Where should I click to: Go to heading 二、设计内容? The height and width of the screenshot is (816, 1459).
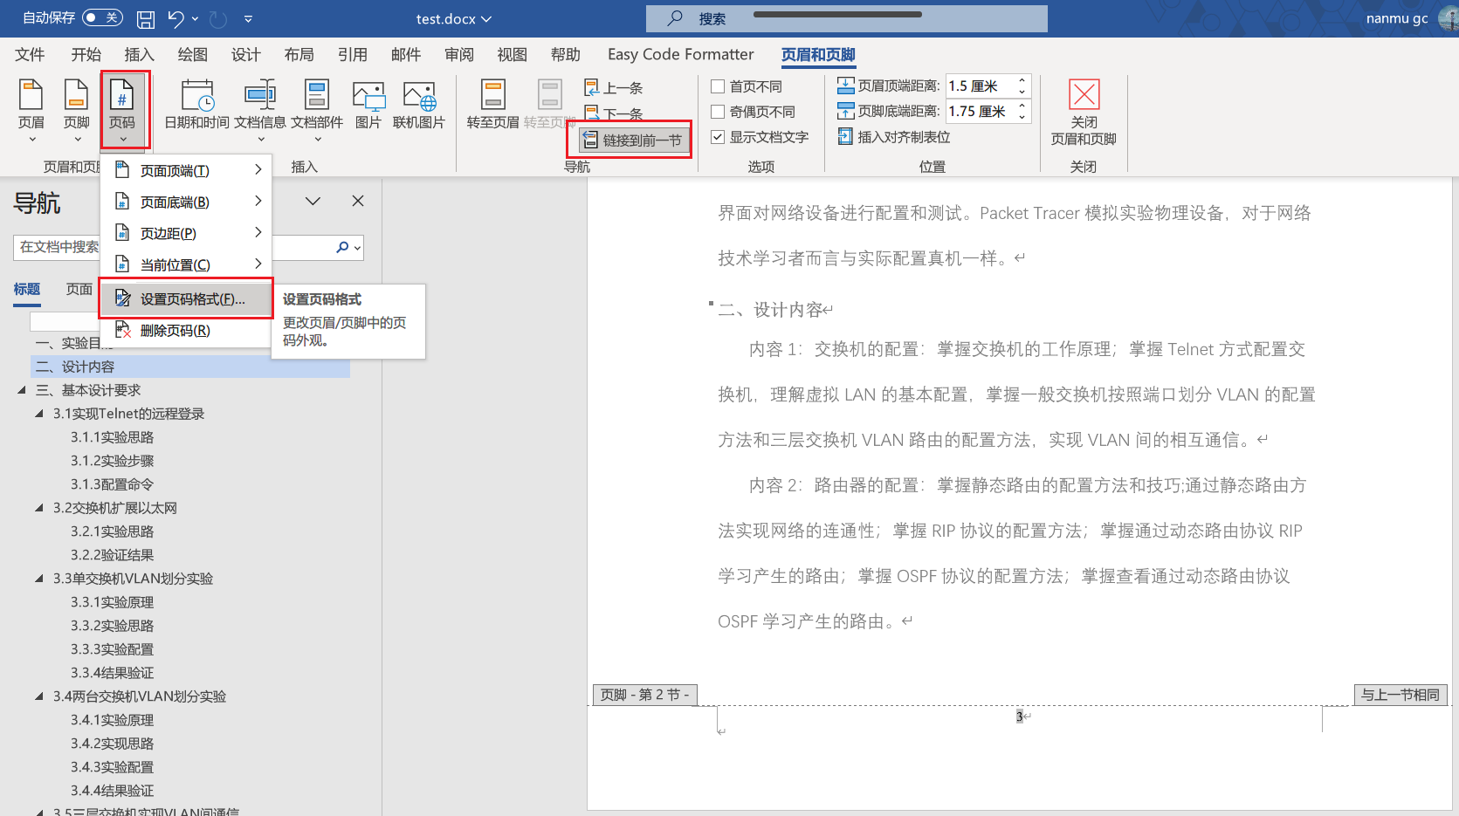pyautogui.click(x=190, y=367)
